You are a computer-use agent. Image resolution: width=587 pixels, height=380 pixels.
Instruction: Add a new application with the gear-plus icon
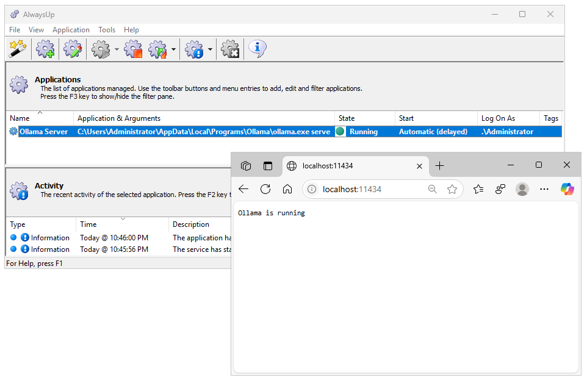pyautogui.click(x=45, y=49)
